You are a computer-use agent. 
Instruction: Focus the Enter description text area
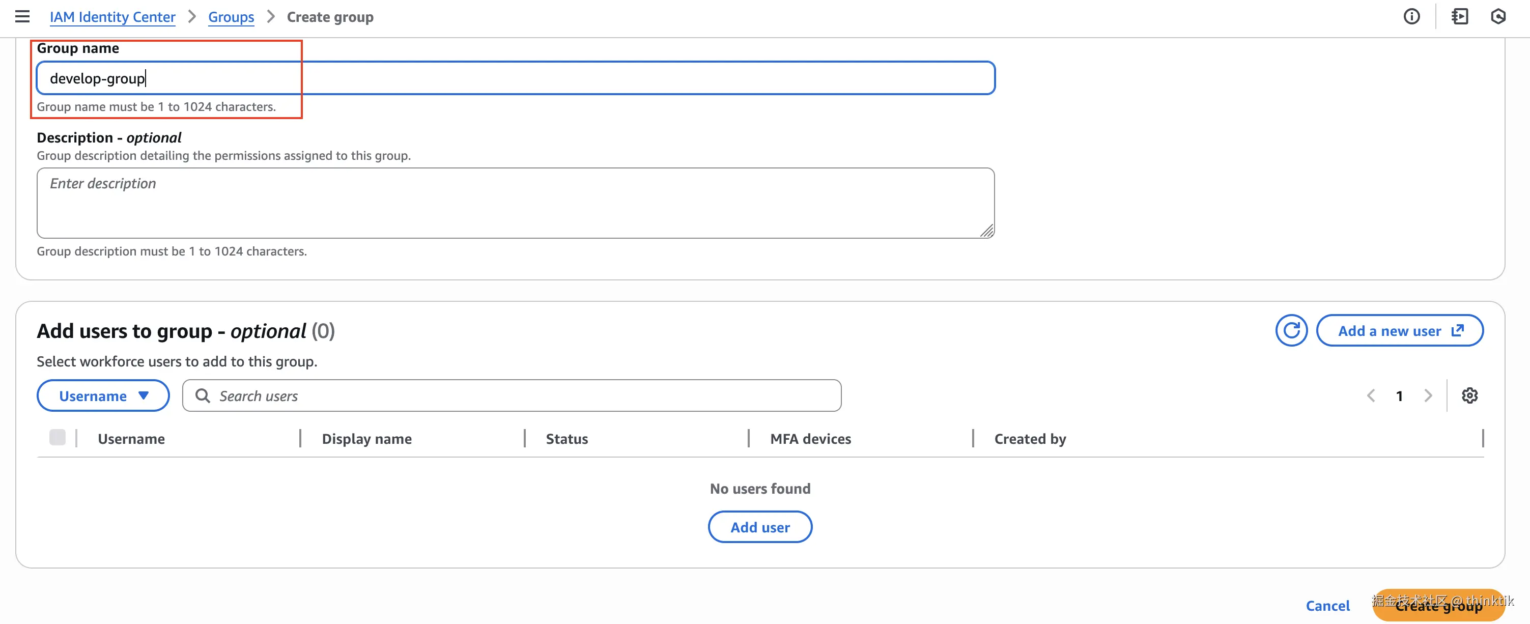pos(516,203)
